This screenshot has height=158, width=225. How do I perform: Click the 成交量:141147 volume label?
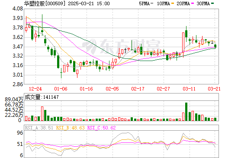coord(42,97)
